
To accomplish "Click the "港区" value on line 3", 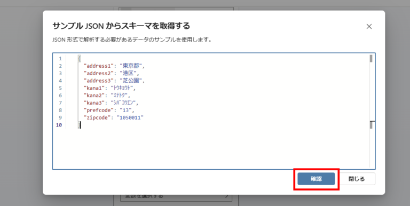I will click(x=128, y=73).
